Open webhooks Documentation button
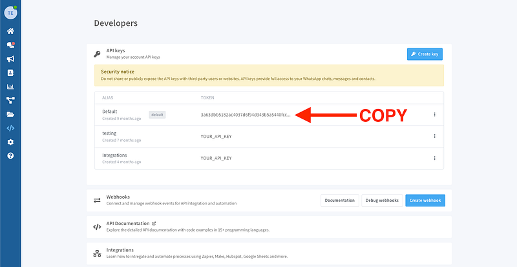The width and height of the screenshot is (517, 267). coord(340,201)
